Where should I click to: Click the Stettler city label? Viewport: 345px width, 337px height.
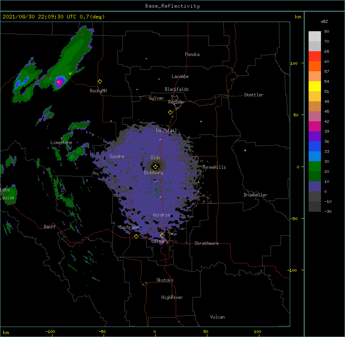[253, 95]
